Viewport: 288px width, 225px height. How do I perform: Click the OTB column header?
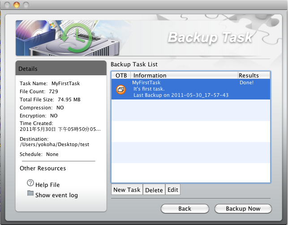[121, 75]
